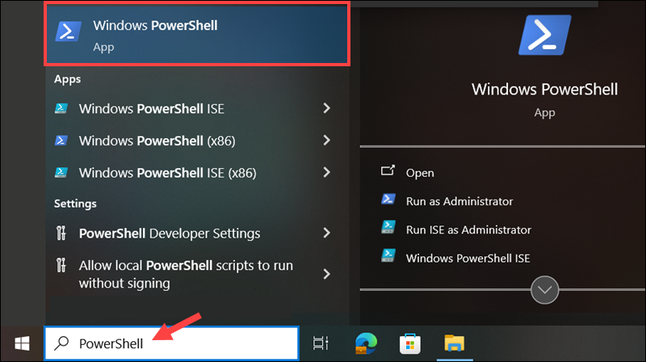Open Allow local PowerShell scripts setting result

(197, 274)
